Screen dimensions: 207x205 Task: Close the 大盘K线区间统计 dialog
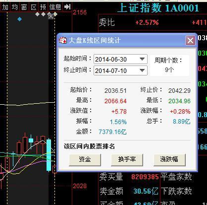(190, 41)
